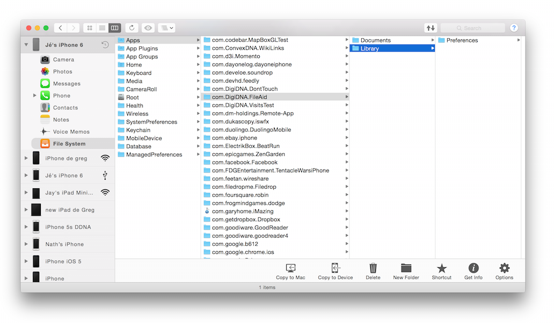Click the Wi-Fi icon next to Jay's iPad Mini
The width and height of the screenshot is (554, 323).
coord(105,193)
